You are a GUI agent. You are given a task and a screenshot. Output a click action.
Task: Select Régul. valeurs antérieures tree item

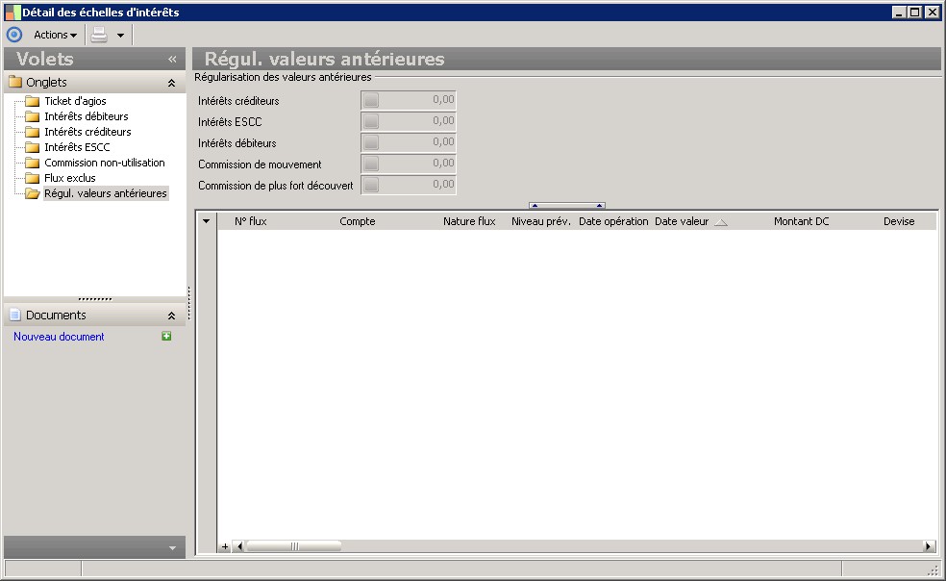coord(106,193)
